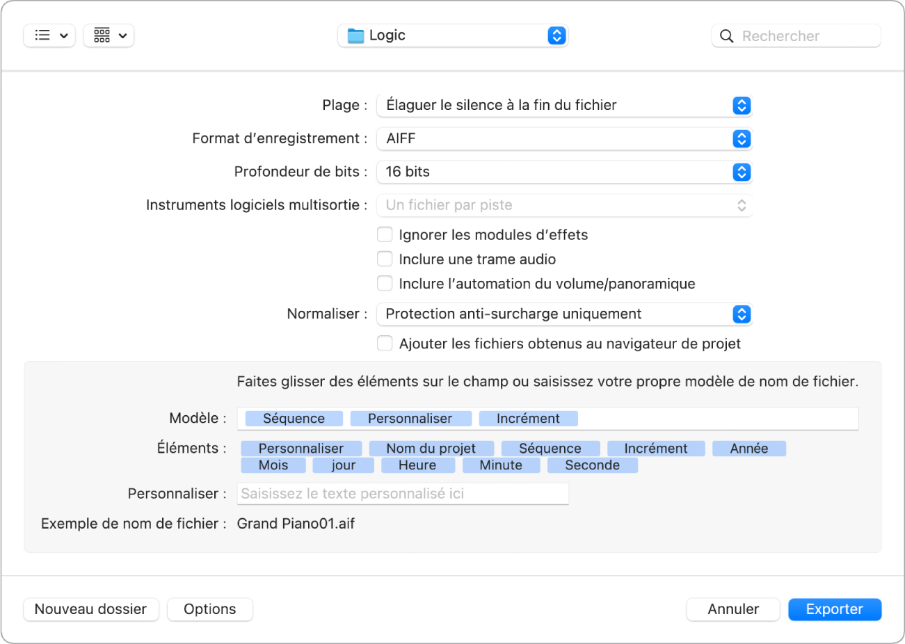This screenshot has width=905, height=644.
Task: Click the Exporter button
Action: pos(834,609)
